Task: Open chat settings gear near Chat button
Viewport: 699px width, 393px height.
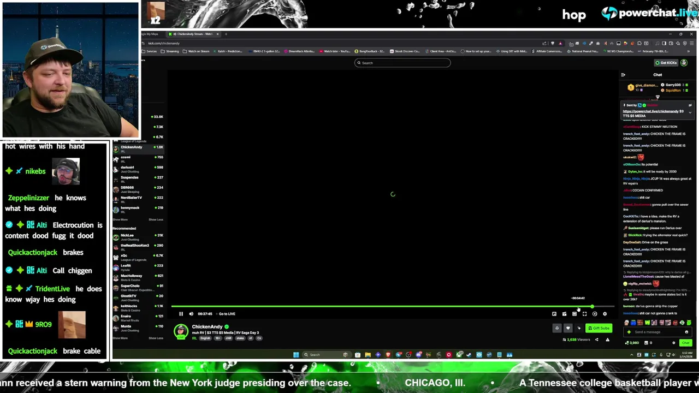Action: pyautogui.click(x=673, y=343)
